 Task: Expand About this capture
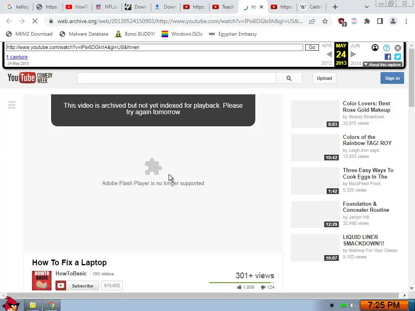point(383,64)
